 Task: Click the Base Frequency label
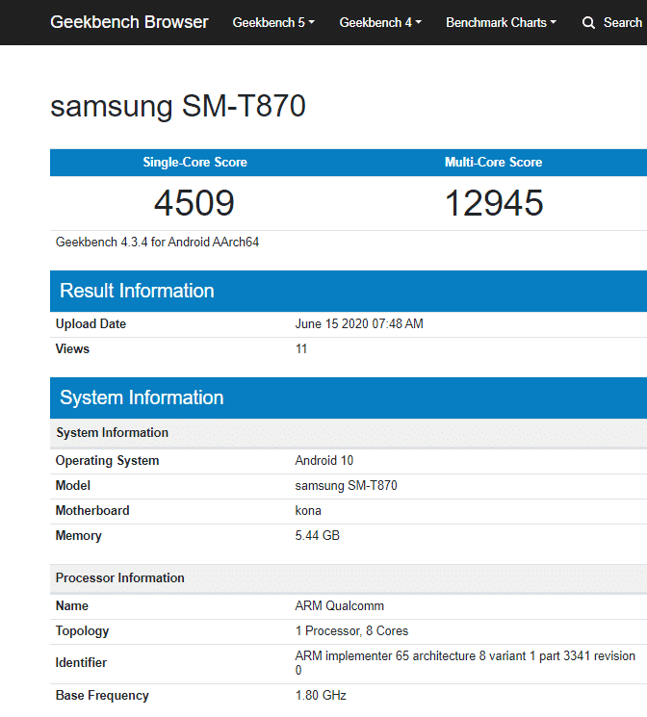[102, 696]
